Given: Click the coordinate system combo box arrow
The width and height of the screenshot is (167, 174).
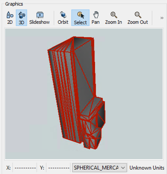Looking at the screenshot, I should pyautogui.click(x=123, y=168).
